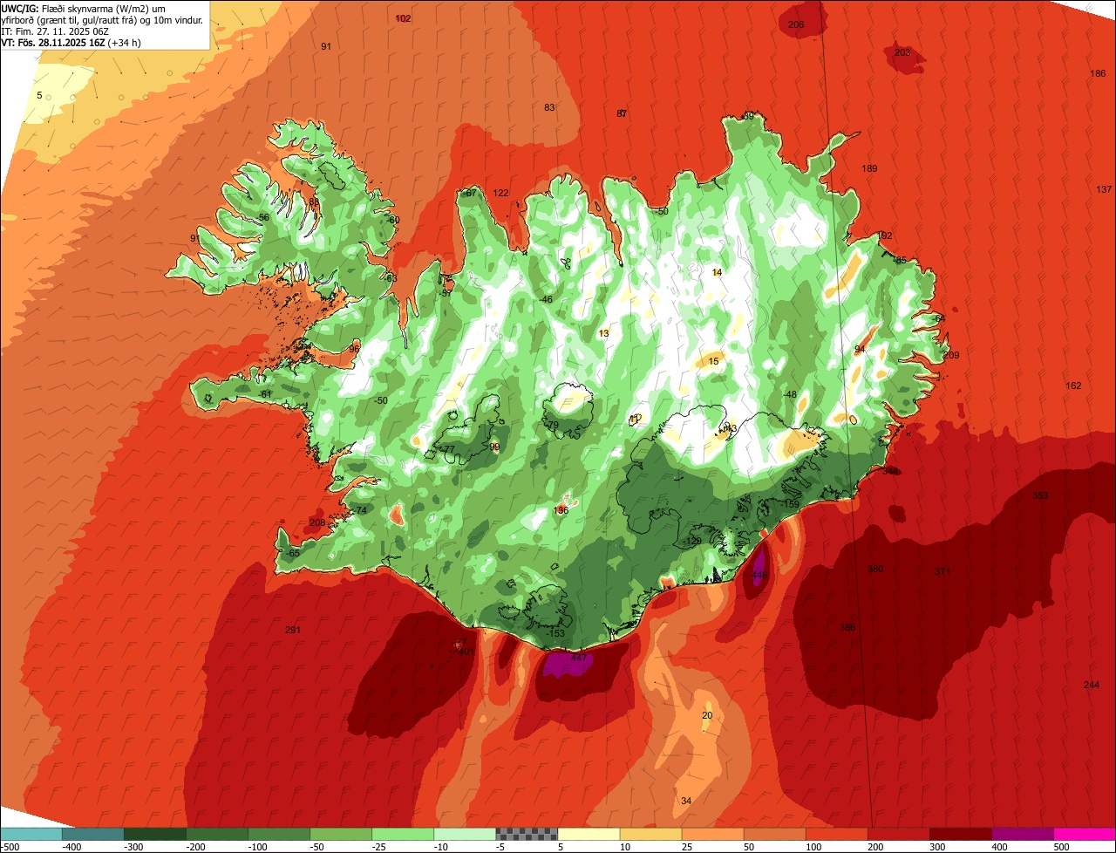Click the '401' flux value off the southwest coast
Image resolution: width=1116 pixels, height=853 pixels.
(466, 652)
